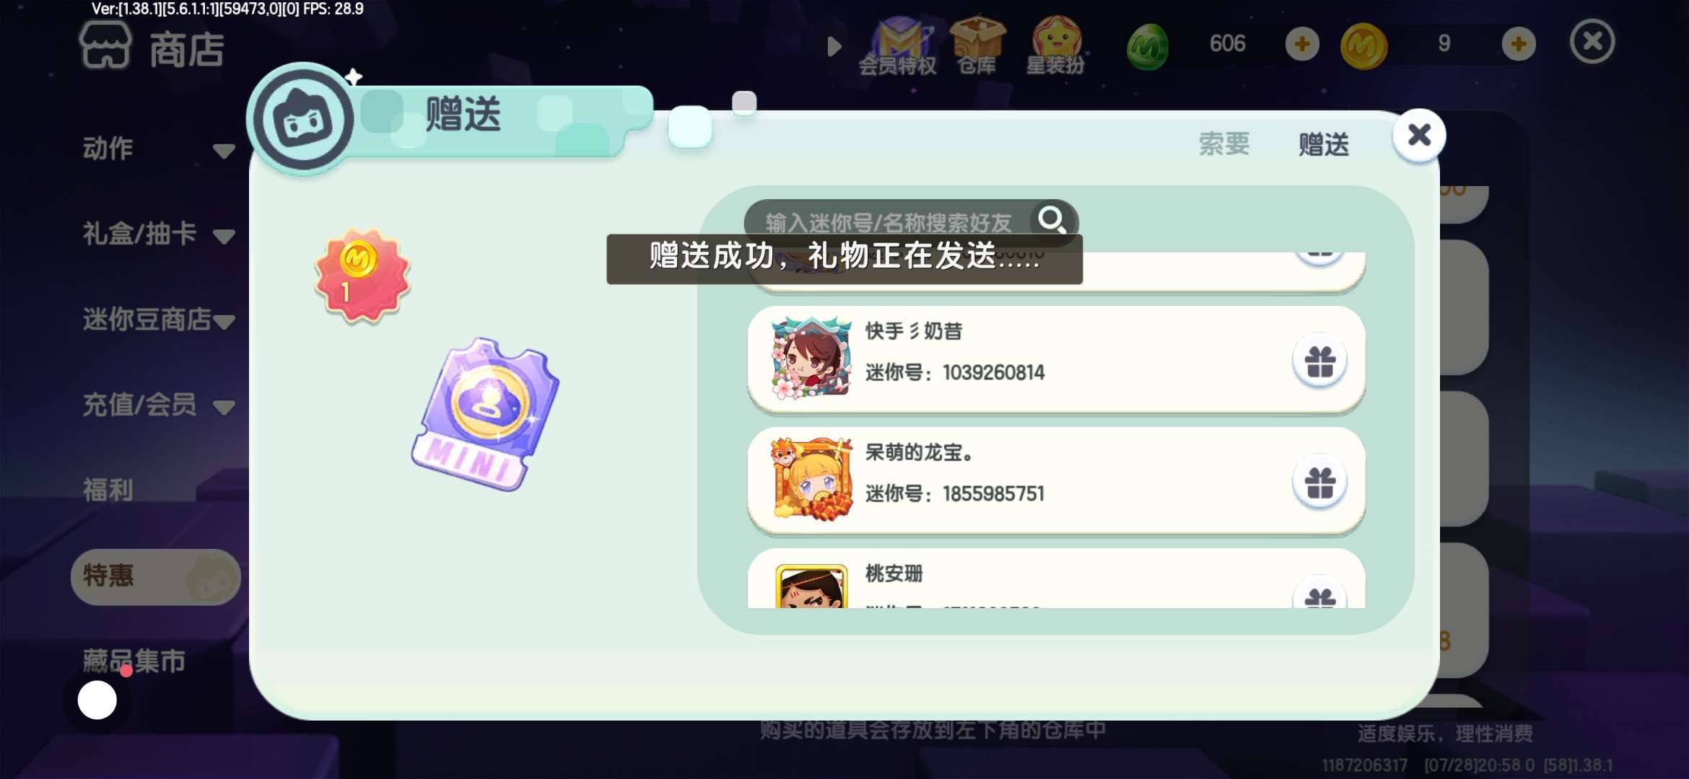
Task: Close the 赠送 gift dialog
Action: [1419, 135]
